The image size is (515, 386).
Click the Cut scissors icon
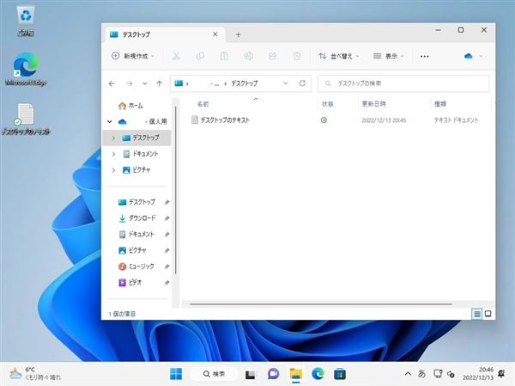click(176, 56)
